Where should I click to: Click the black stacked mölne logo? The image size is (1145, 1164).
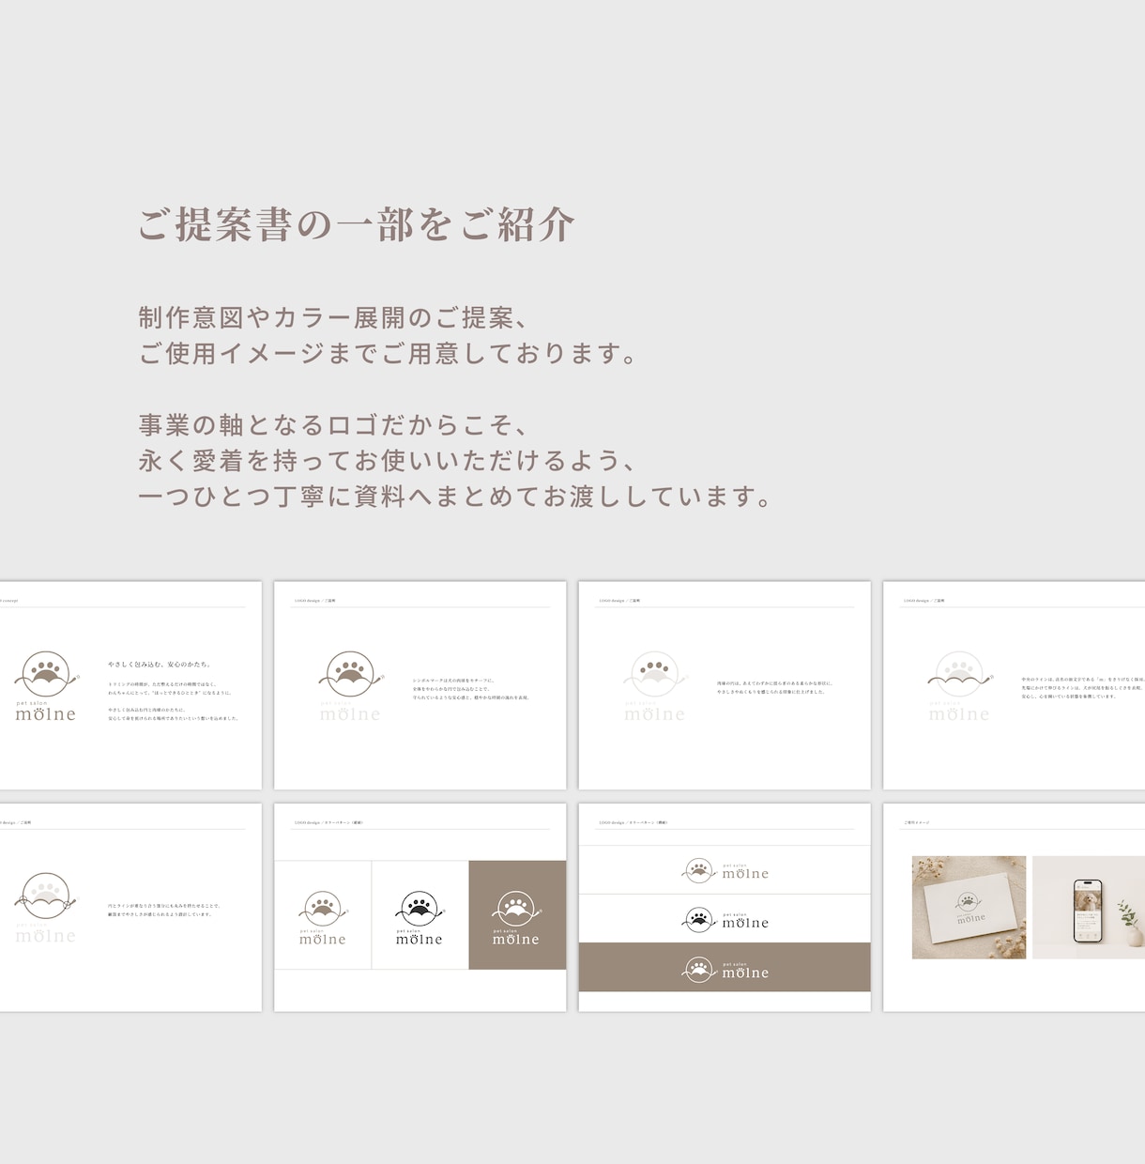(420, 917)
